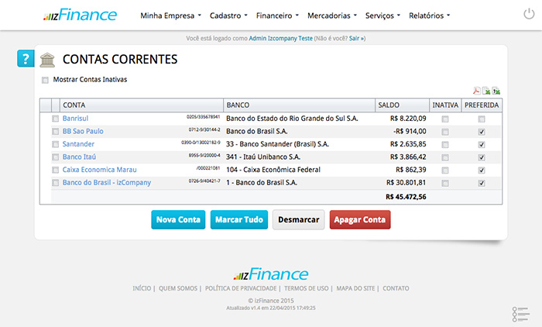
Task: Click the izFinance logo in the header
Action: click(x=80, y=15)
